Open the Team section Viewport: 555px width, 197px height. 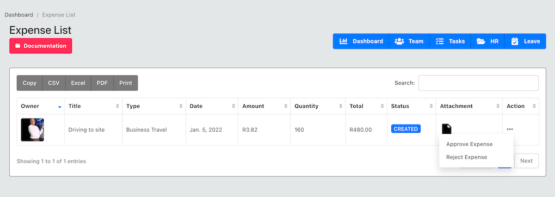[409, 41]
